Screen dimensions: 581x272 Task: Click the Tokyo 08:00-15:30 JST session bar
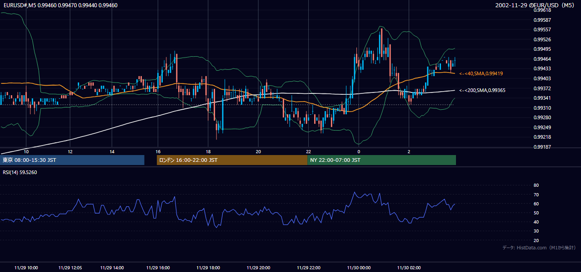[x=73, y=160]
